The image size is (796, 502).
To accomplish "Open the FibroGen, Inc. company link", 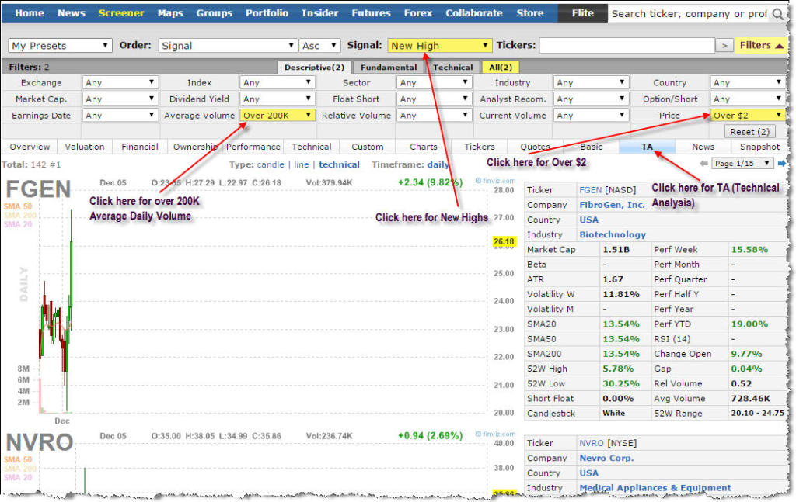I will coord(614,204).
